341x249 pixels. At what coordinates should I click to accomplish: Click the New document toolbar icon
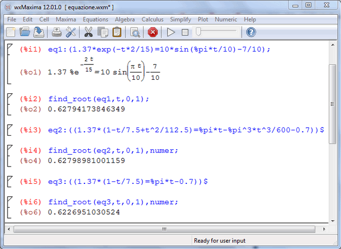point(11,32)
